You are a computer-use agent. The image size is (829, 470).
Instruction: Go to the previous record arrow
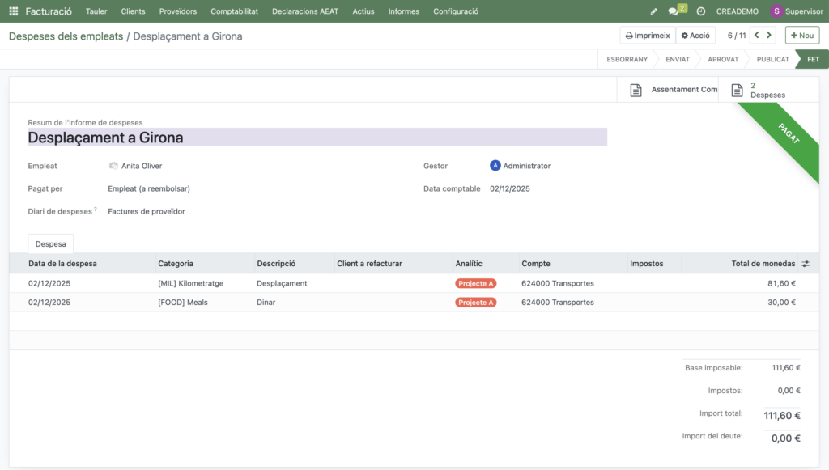tap(756, 36)
